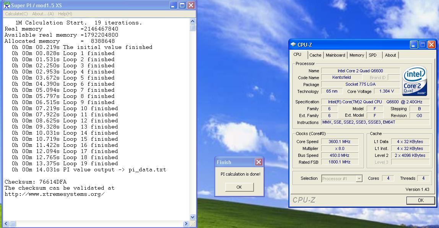Click the Cores count field in CPU-Z

coord(388,178)
